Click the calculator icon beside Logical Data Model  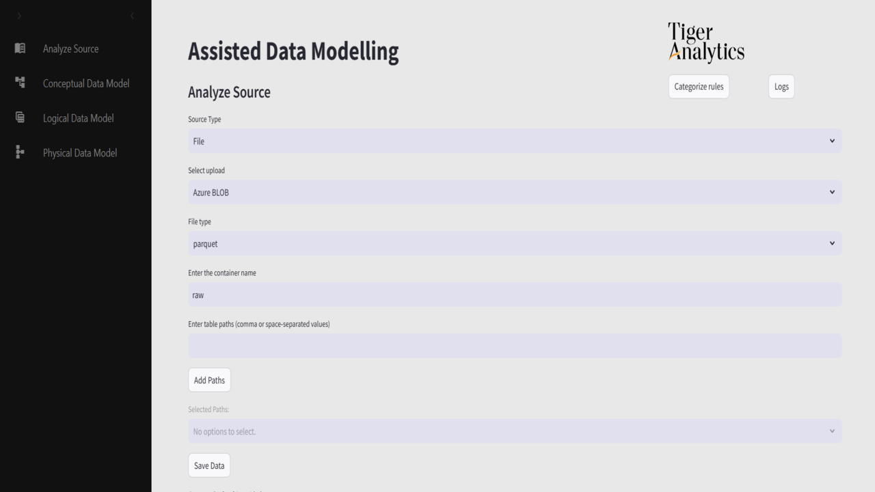point(20,118)
